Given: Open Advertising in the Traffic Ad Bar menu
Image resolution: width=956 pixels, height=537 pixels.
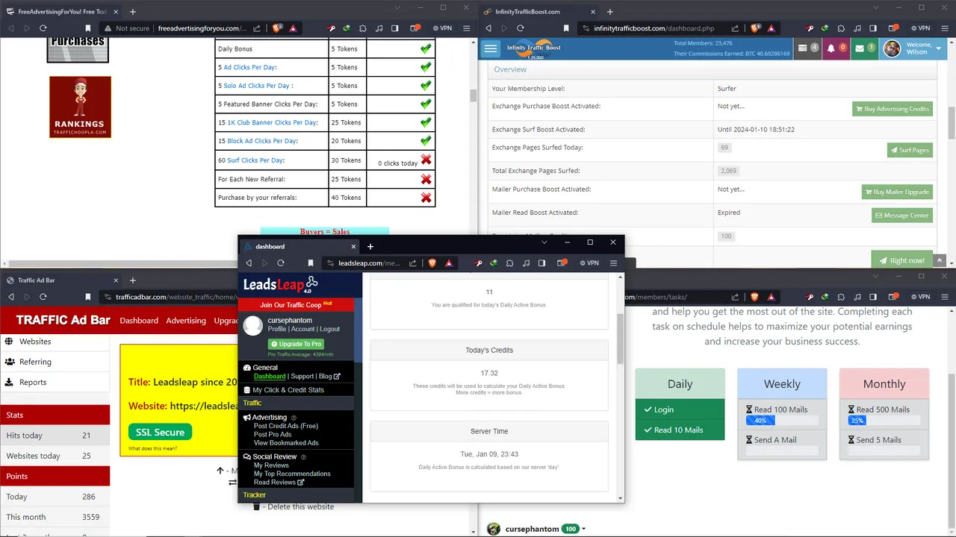Looking at the screenshot, I should pyautogui.click(x=186, y=321).
